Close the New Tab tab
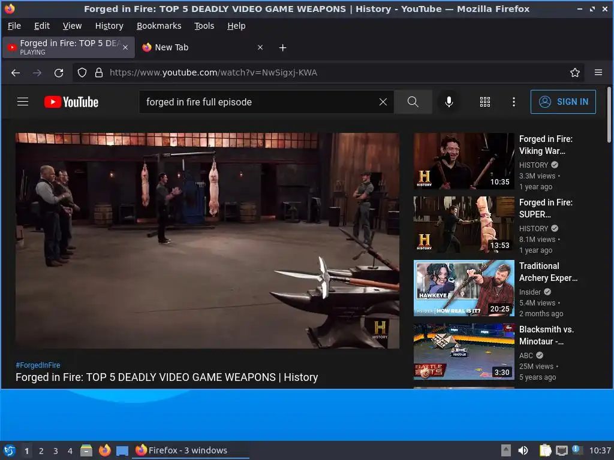This screenshot has height=460, width=614. (260, 47)
